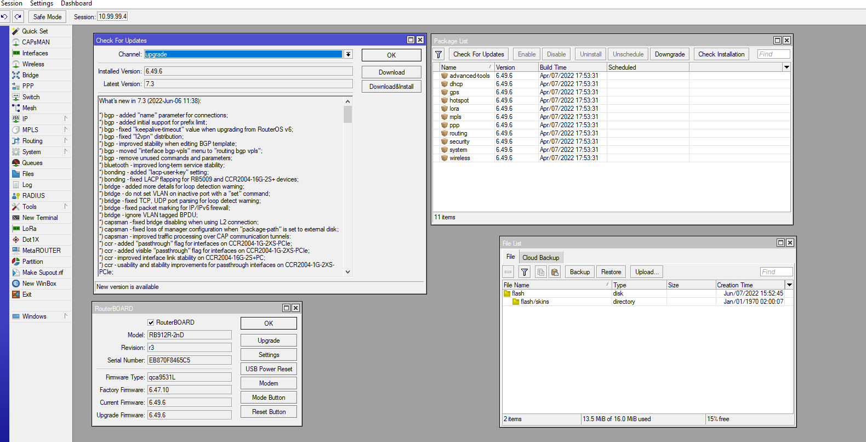Screen dimensions: 866x442
Task: Click the Find field in Package List
Action: click(773, 54)
